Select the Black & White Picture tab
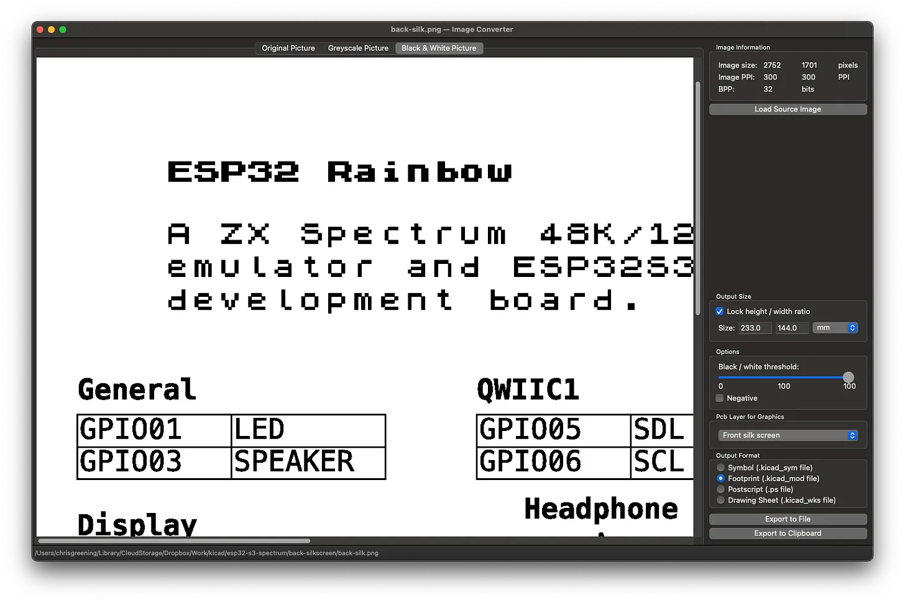Screen dimensions: 905x603 439,48
